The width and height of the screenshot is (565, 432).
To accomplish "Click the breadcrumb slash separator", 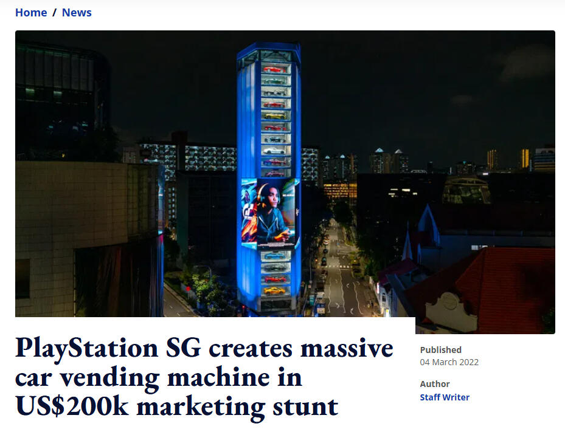I will [x=54, y=13].
